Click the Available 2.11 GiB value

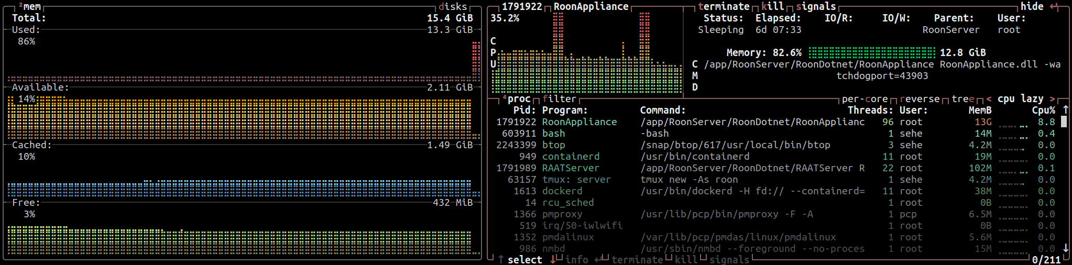[x=450, y=87]
